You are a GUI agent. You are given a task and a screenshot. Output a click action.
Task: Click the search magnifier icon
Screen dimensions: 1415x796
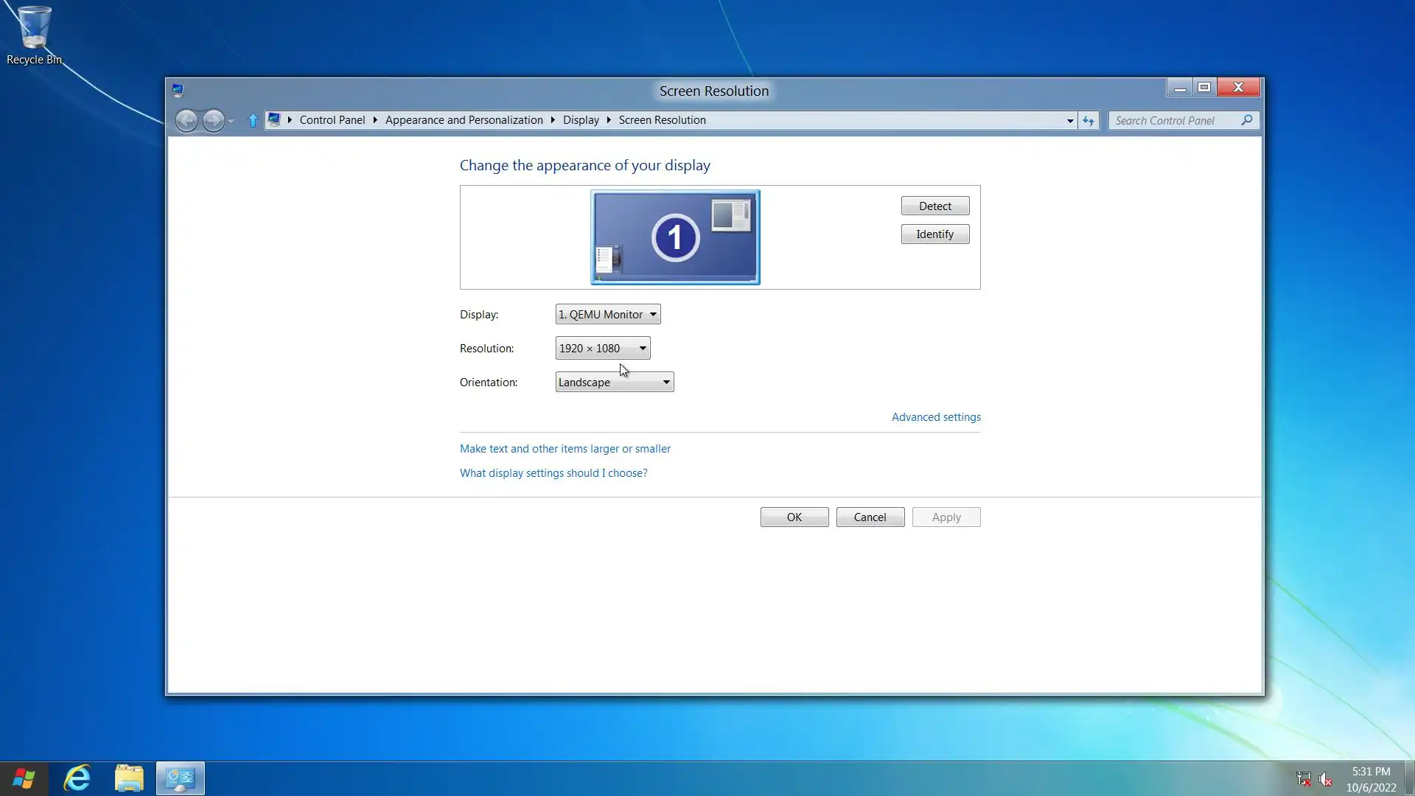tap(1246, 120)
